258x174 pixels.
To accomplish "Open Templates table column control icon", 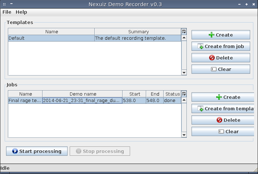I will (184, 32).
